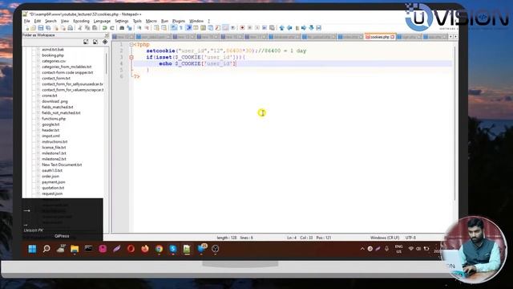The height and width of the screenshot is (289, 513).
Task: Toggle file Monitoring (tail -f) button
Action: 232,28
